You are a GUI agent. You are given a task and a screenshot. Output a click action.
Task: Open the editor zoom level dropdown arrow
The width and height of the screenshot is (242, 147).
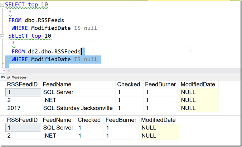(4, 71)
